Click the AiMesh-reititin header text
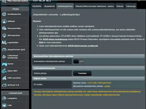Image resolution: width=146 pixels, height=109 pixels. (40, 78)
